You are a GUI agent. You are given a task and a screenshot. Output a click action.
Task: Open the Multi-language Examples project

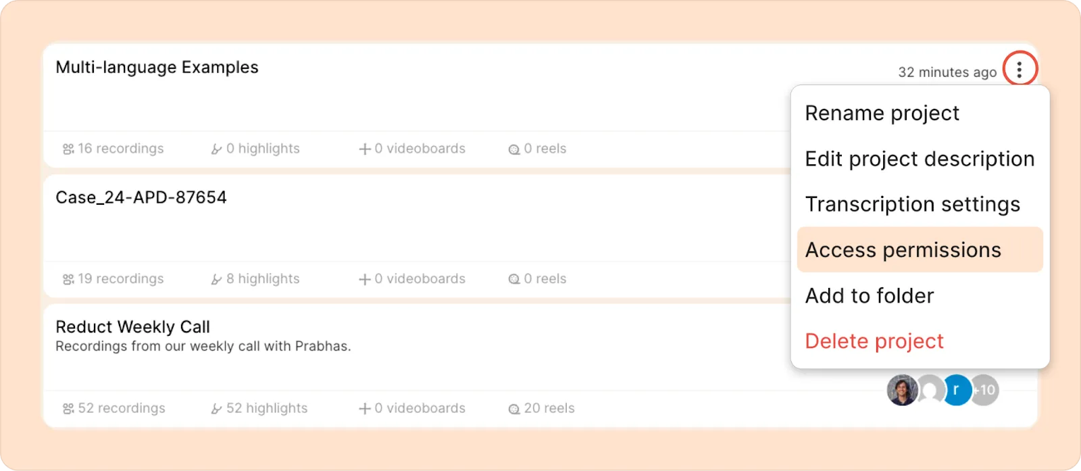click(157, 68)
